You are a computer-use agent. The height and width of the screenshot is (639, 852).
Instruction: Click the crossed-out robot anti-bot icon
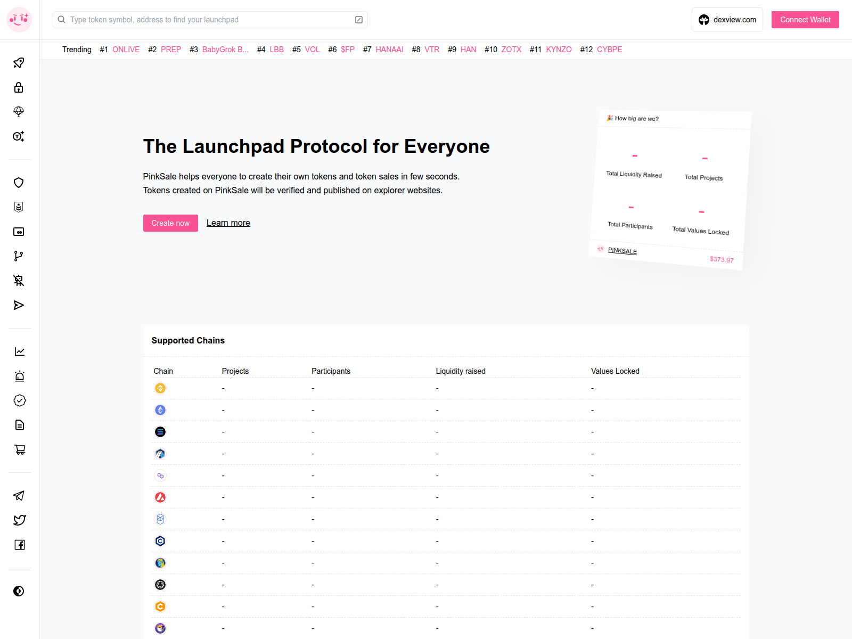point(19,281)
